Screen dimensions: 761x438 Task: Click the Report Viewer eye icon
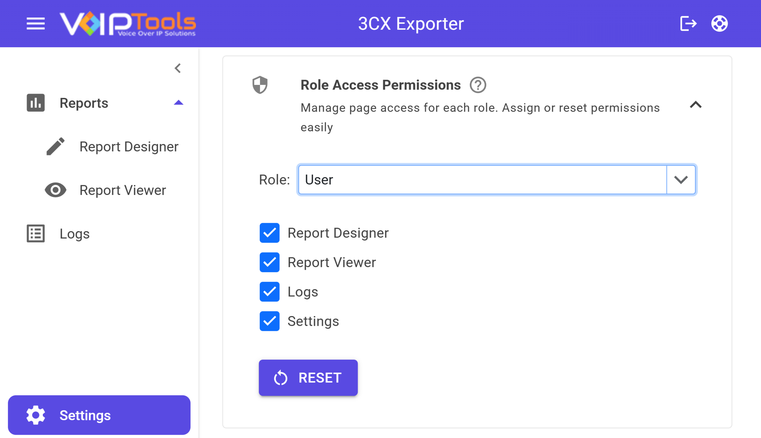(x=55, y=190)
